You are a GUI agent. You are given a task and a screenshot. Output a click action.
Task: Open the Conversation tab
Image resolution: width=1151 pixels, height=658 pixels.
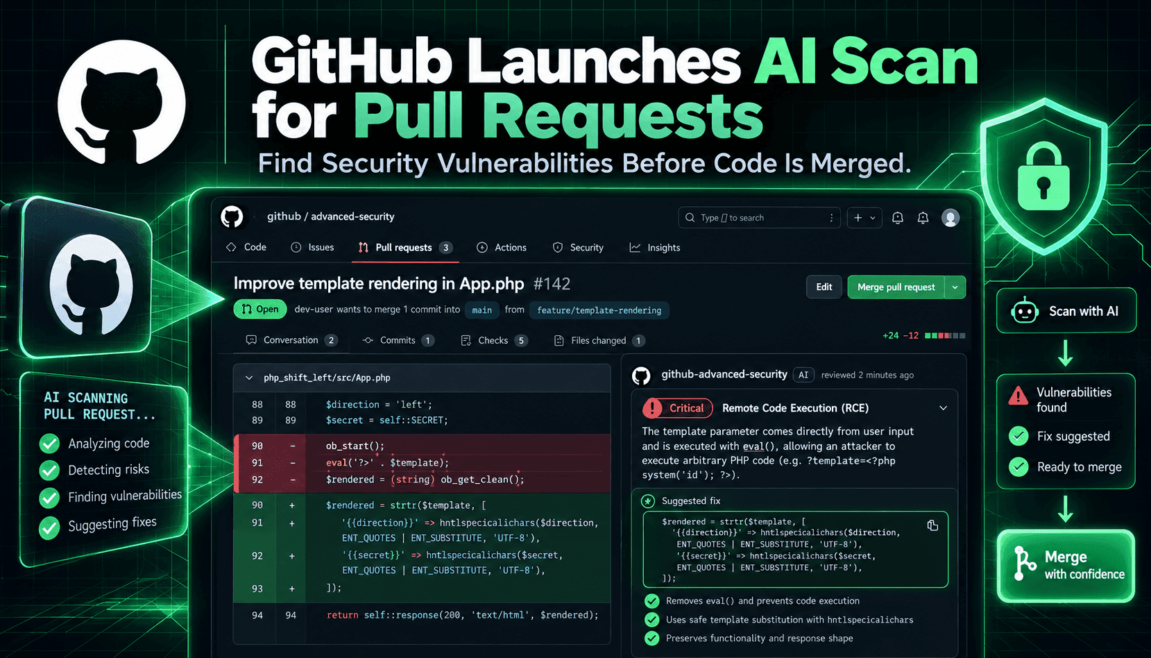(x=291, y=340)
